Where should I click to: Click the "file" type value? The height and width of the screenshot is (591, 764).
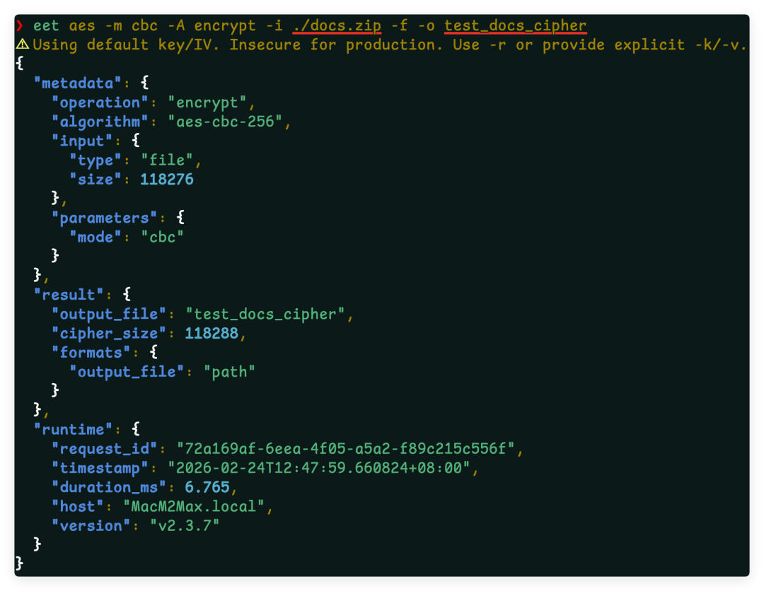pyautogui.click(x=167, y=160)
